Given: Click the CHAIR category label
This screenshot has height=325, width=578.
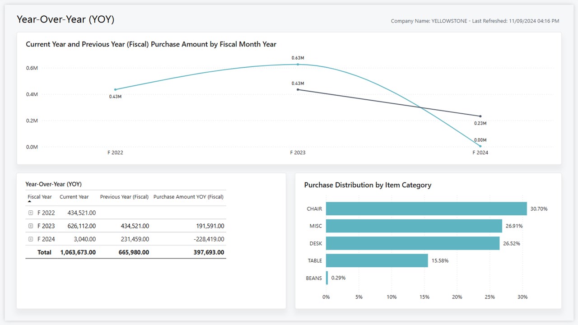Looking at the screenshot, I should (314, 209).
